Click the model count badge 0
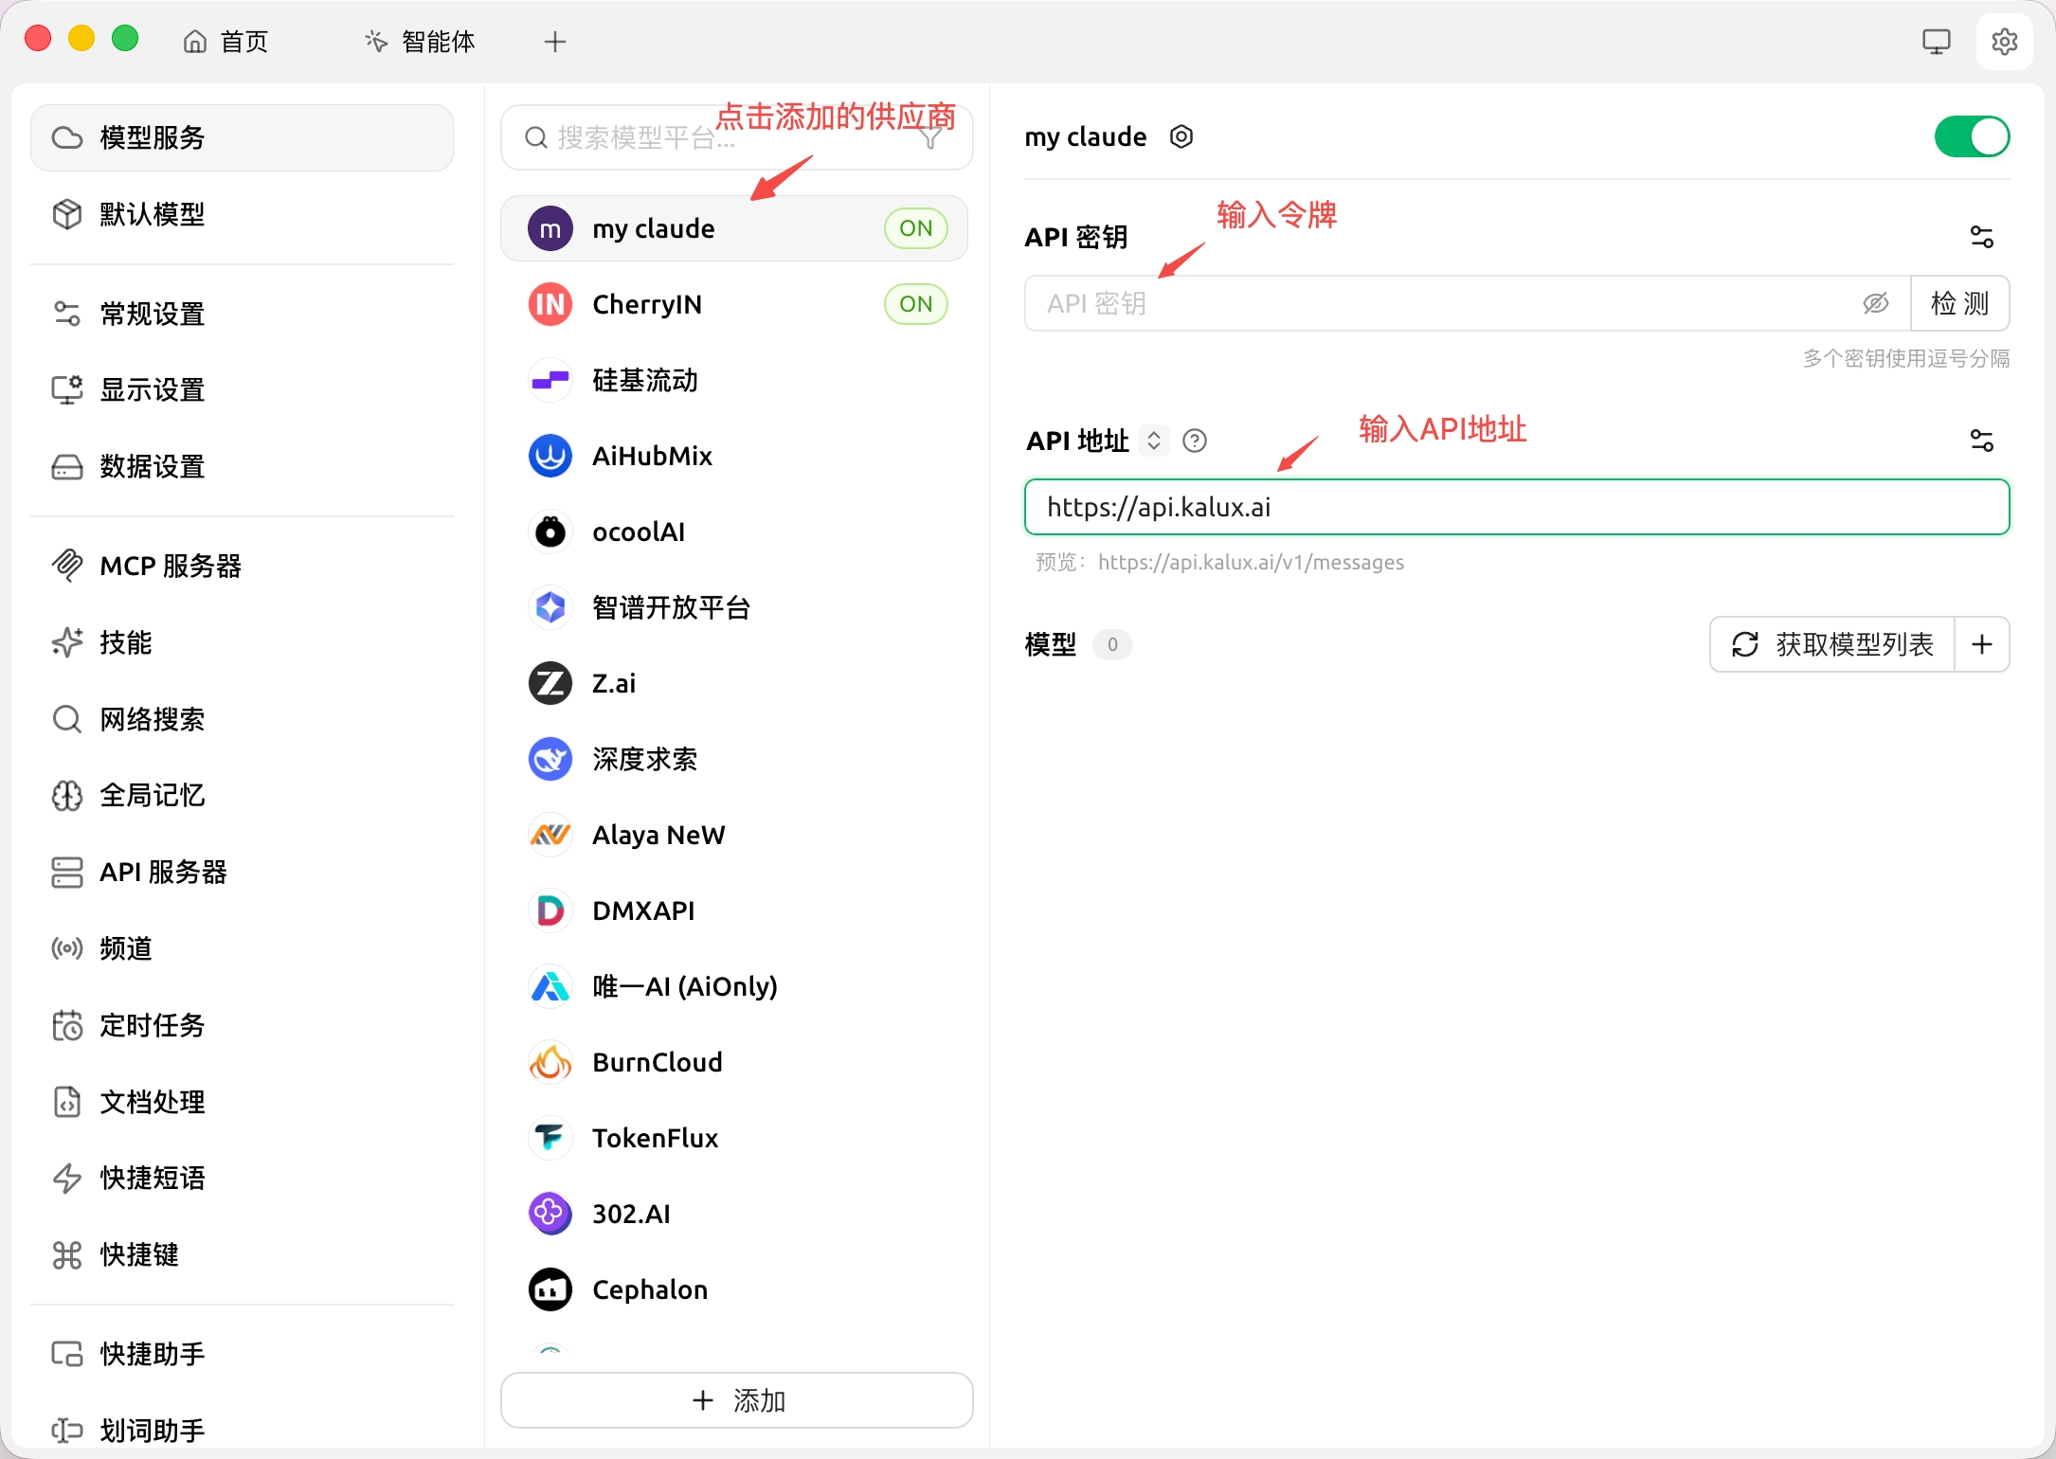 click(1112, 644)
